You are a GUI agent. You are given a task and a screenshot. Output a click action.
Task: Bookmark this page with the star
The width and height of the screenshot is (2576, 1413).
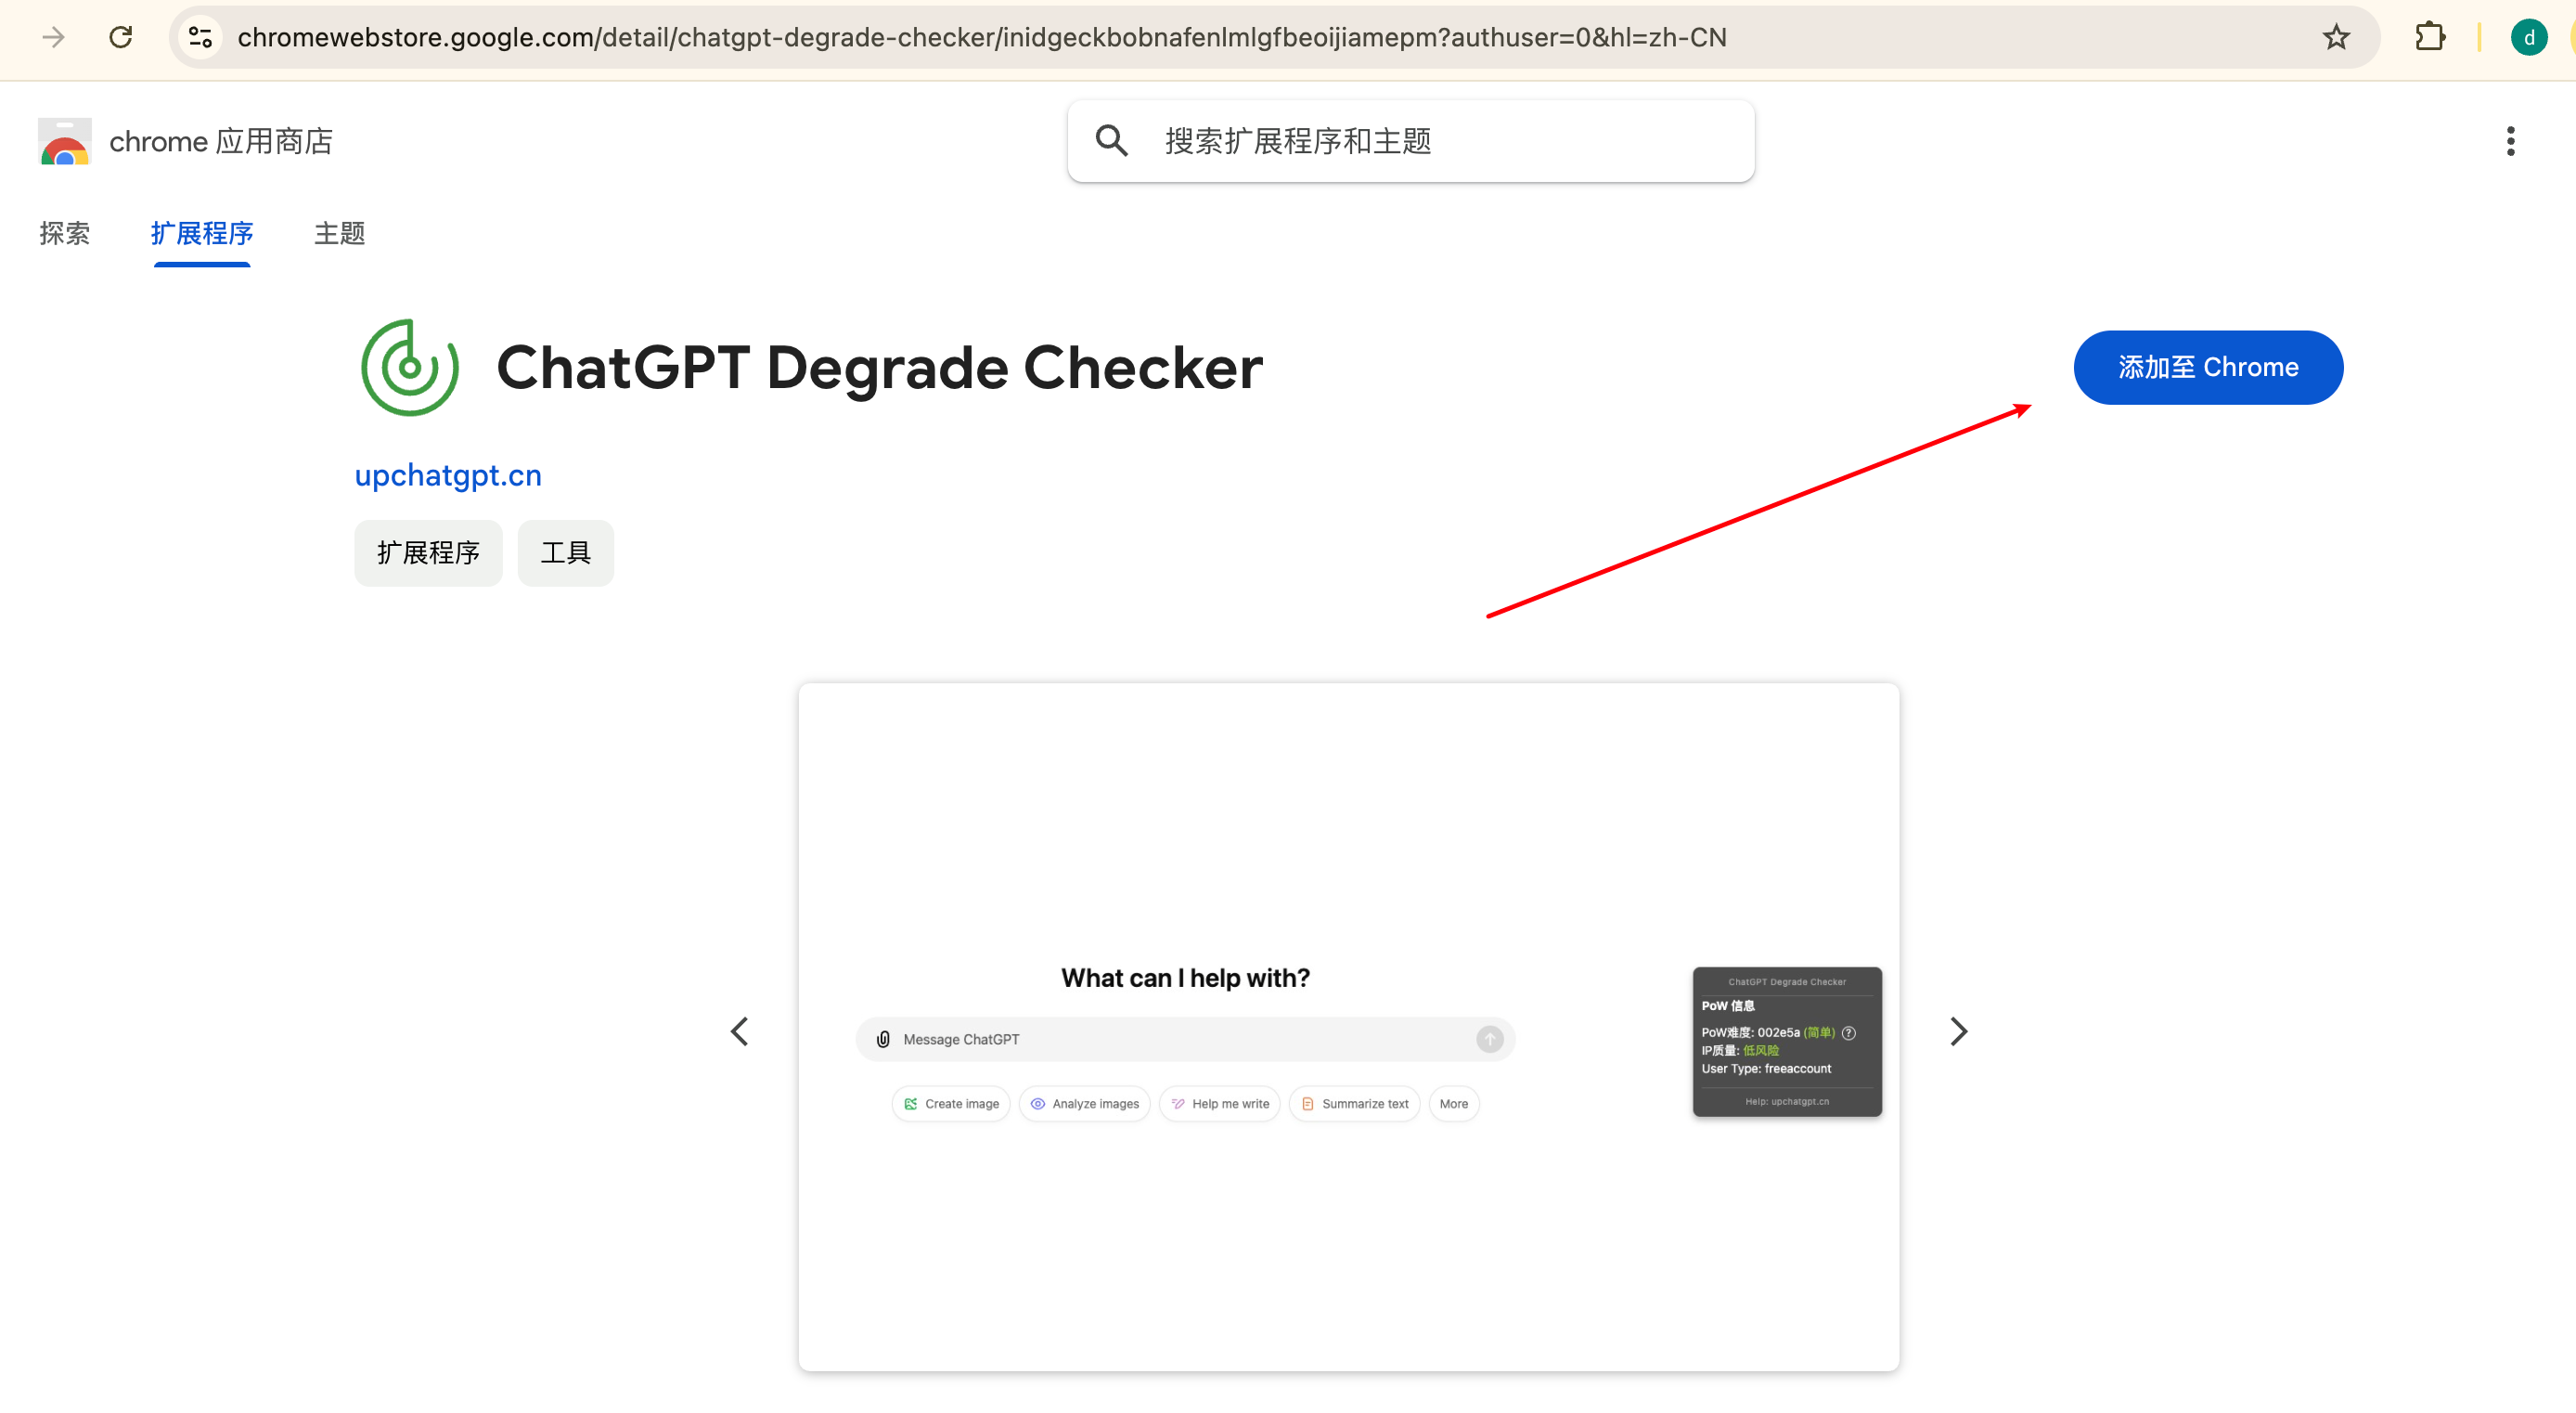click(x=2336, y=37)
